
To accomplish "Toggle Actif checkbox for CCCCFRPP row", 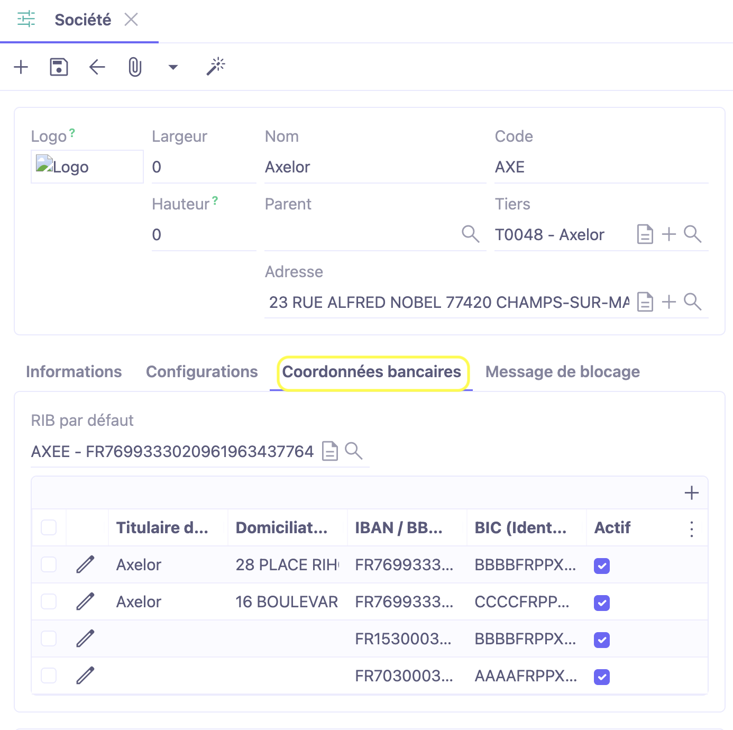I will [602, 603].
